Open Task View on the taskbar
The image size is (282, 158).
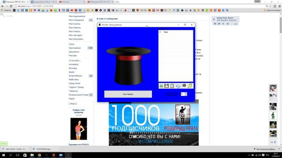18,155
